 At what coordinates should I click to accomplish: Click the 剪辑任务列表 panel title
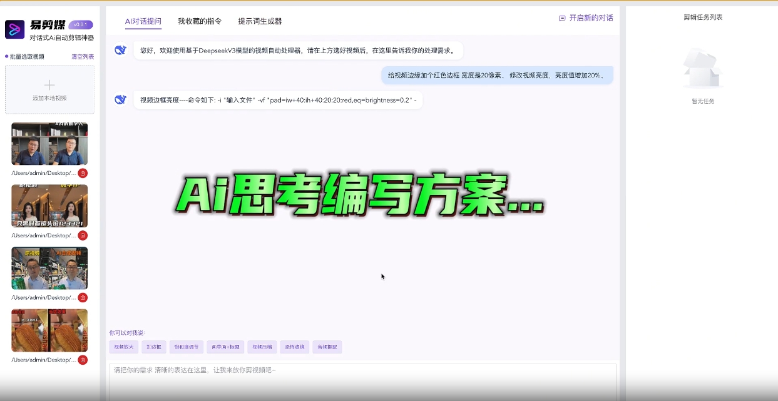click(x=703, y=17)
